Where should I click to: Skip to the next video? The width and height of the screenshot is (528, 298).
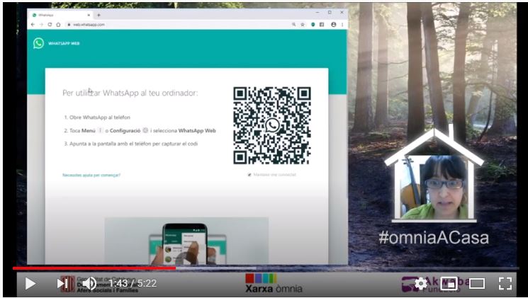coord(62,284)
